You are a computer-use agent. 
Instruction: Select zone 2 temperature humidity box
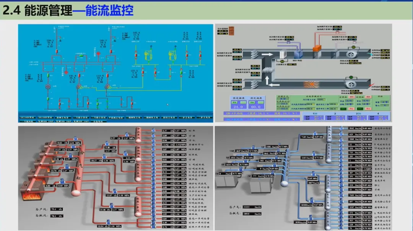point(335,117)
